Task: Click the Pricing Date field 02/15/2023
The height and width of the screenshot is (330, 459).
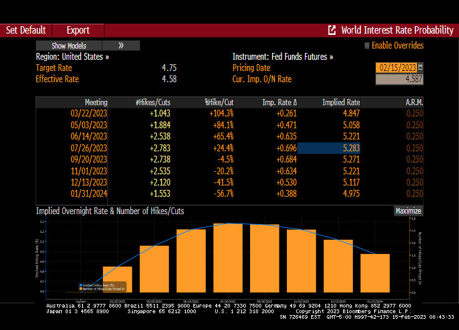Action: click(x=396, y=68)
